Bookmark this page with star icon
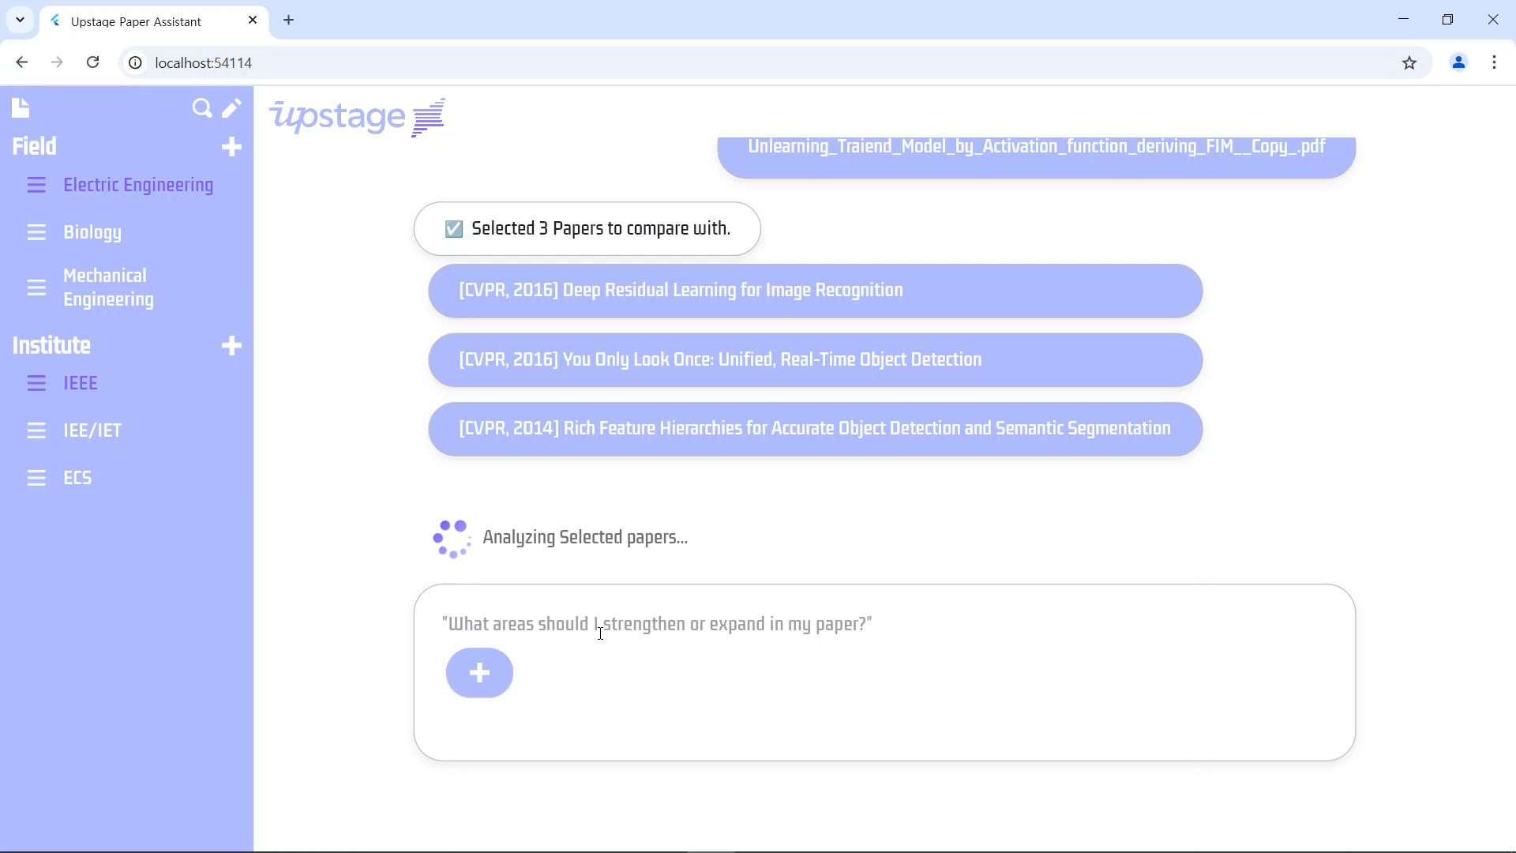The image size is (1516, 853). pyautogui.click(x=1409, y=63)
